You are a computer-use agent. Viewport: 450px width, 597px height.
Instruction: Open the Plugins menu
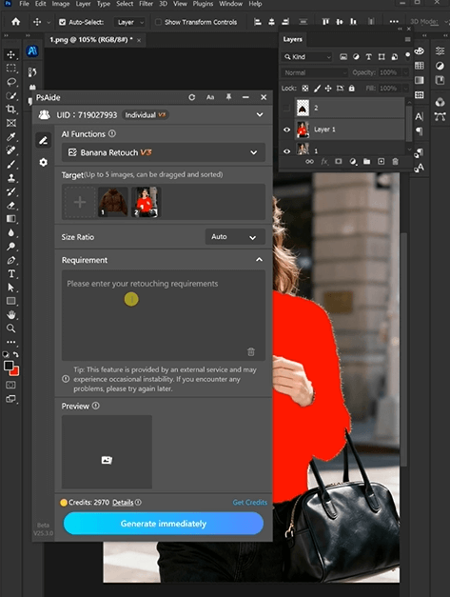(x=203, y=4)
